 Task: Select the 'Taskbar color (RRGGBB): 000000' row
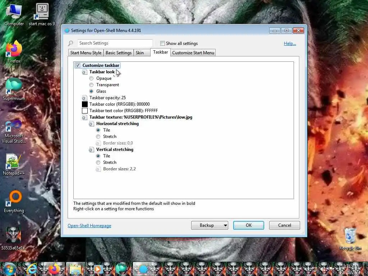119,104
